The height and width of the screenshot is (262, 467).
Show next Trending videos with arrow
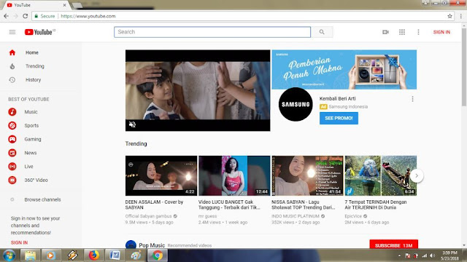click(417, 175)
